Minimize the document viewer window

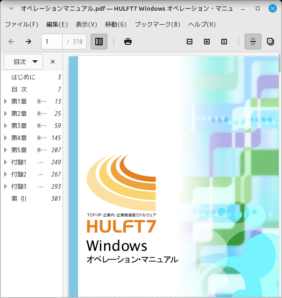point(243,9)
